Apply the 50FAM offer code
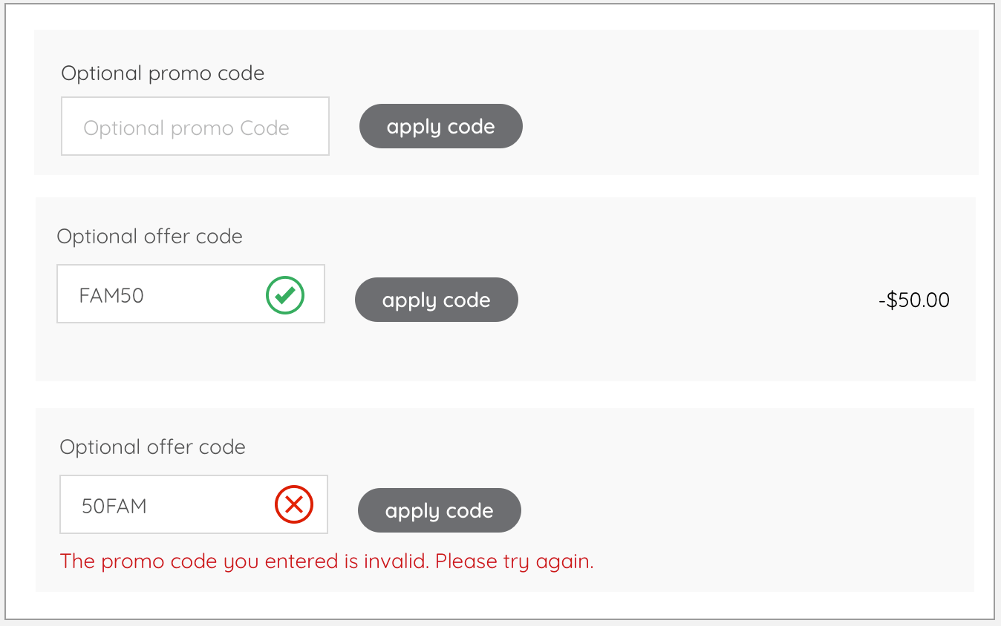 click(x=439, y=510)
